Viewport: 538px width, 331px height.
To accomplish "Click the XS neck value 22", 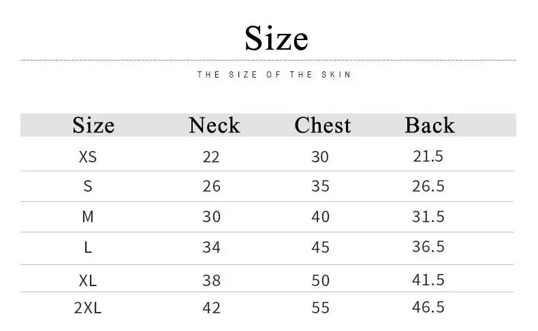I will click(x=211, y=157).
